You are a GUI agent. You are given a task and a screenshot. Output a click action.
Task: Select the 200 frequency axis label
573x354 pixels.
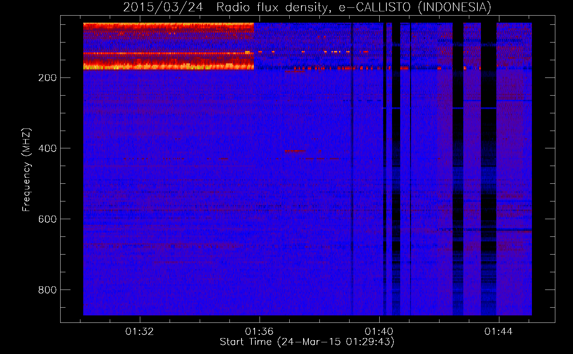point(47,78)
